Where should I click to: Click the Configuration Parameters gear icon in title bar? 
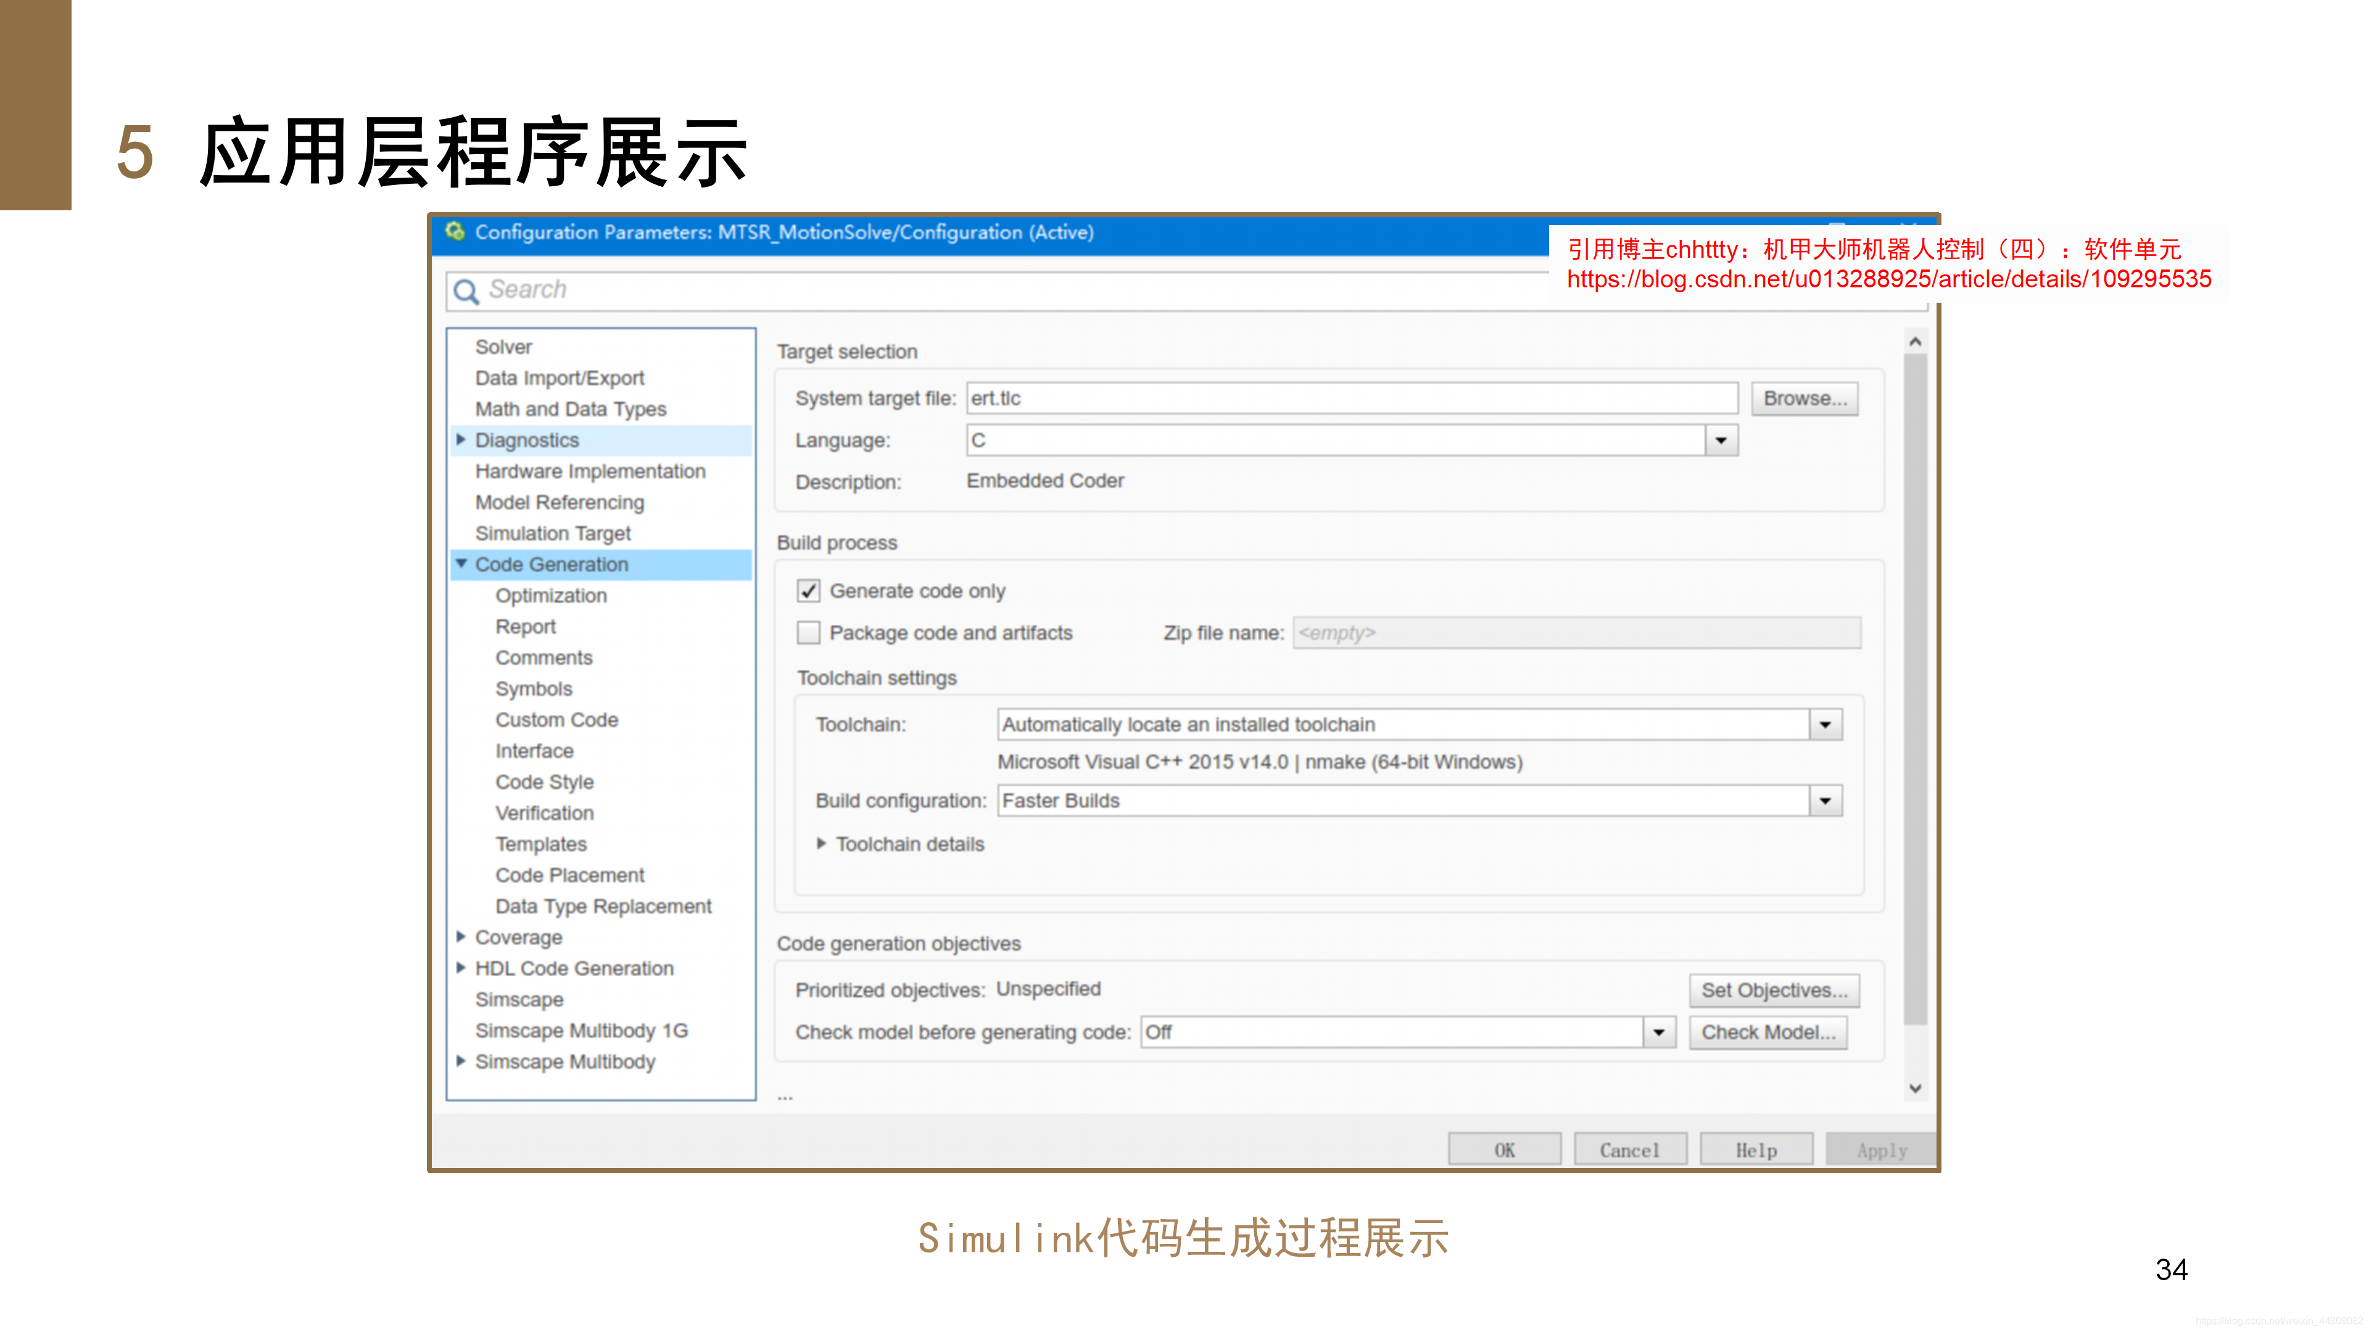(x=454, y=232)
